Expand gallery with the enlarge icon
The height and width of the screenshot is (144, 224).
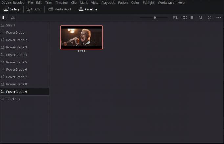point(210,18)
